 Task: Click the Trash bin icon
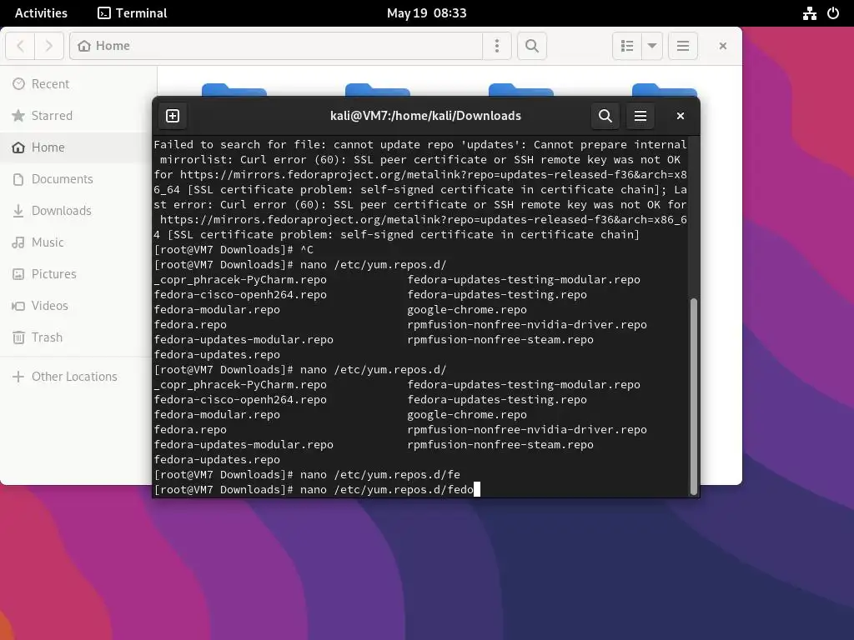click(18, 337)
